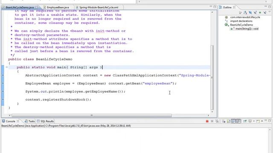Click the Pin Console icon
This screenshot has width=273, height=153.
click(245, 121)
